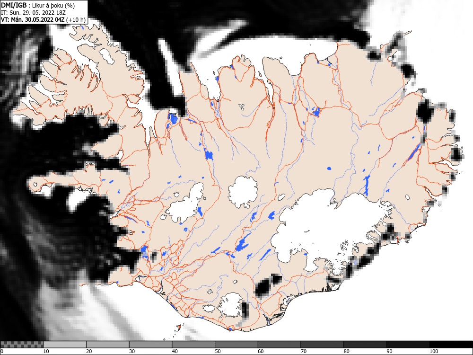Click the legend label '100'
473x355 pixels.
tap(434, 351)
